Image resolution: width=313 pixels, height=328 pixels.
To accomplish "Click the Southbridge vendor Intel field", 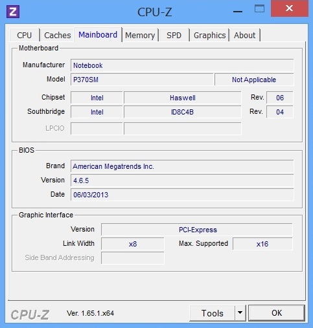I will 97,112.
